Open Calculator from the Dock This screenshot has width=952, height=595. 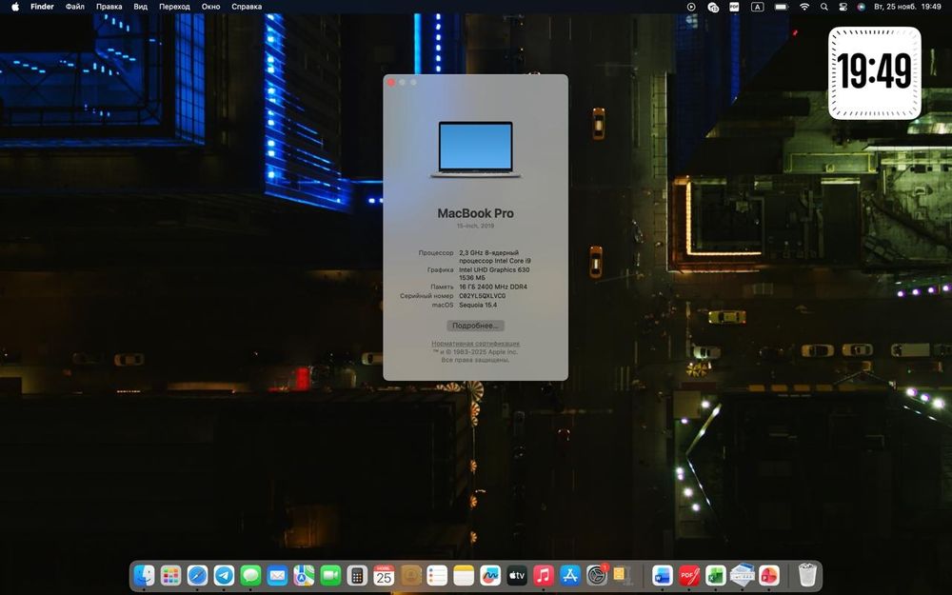(357, 575)
